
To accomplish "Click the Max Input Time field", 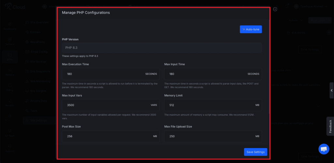I will (207, 74).
